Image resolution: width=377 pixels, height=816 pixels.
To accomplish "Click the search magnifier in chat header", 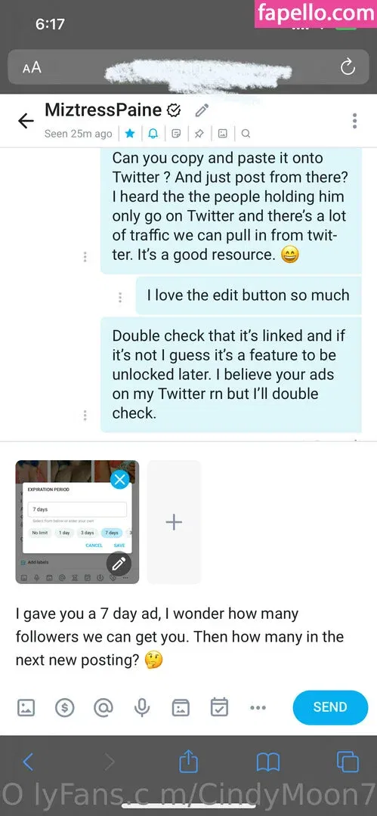I will click(246, 134).
